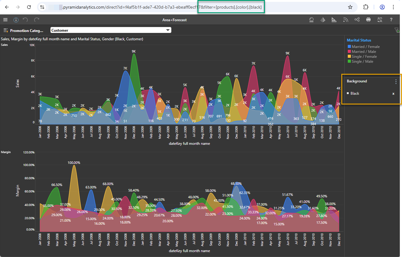
Task: Toggle Married / Female legend series
Action: click(x=366, y=47)
